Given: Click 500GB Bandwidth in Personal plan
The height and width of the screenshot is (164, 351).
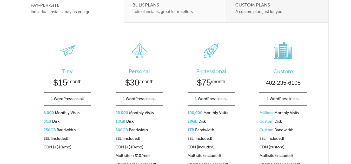Looking at the screenshot, I should click(x=132, y=130).
